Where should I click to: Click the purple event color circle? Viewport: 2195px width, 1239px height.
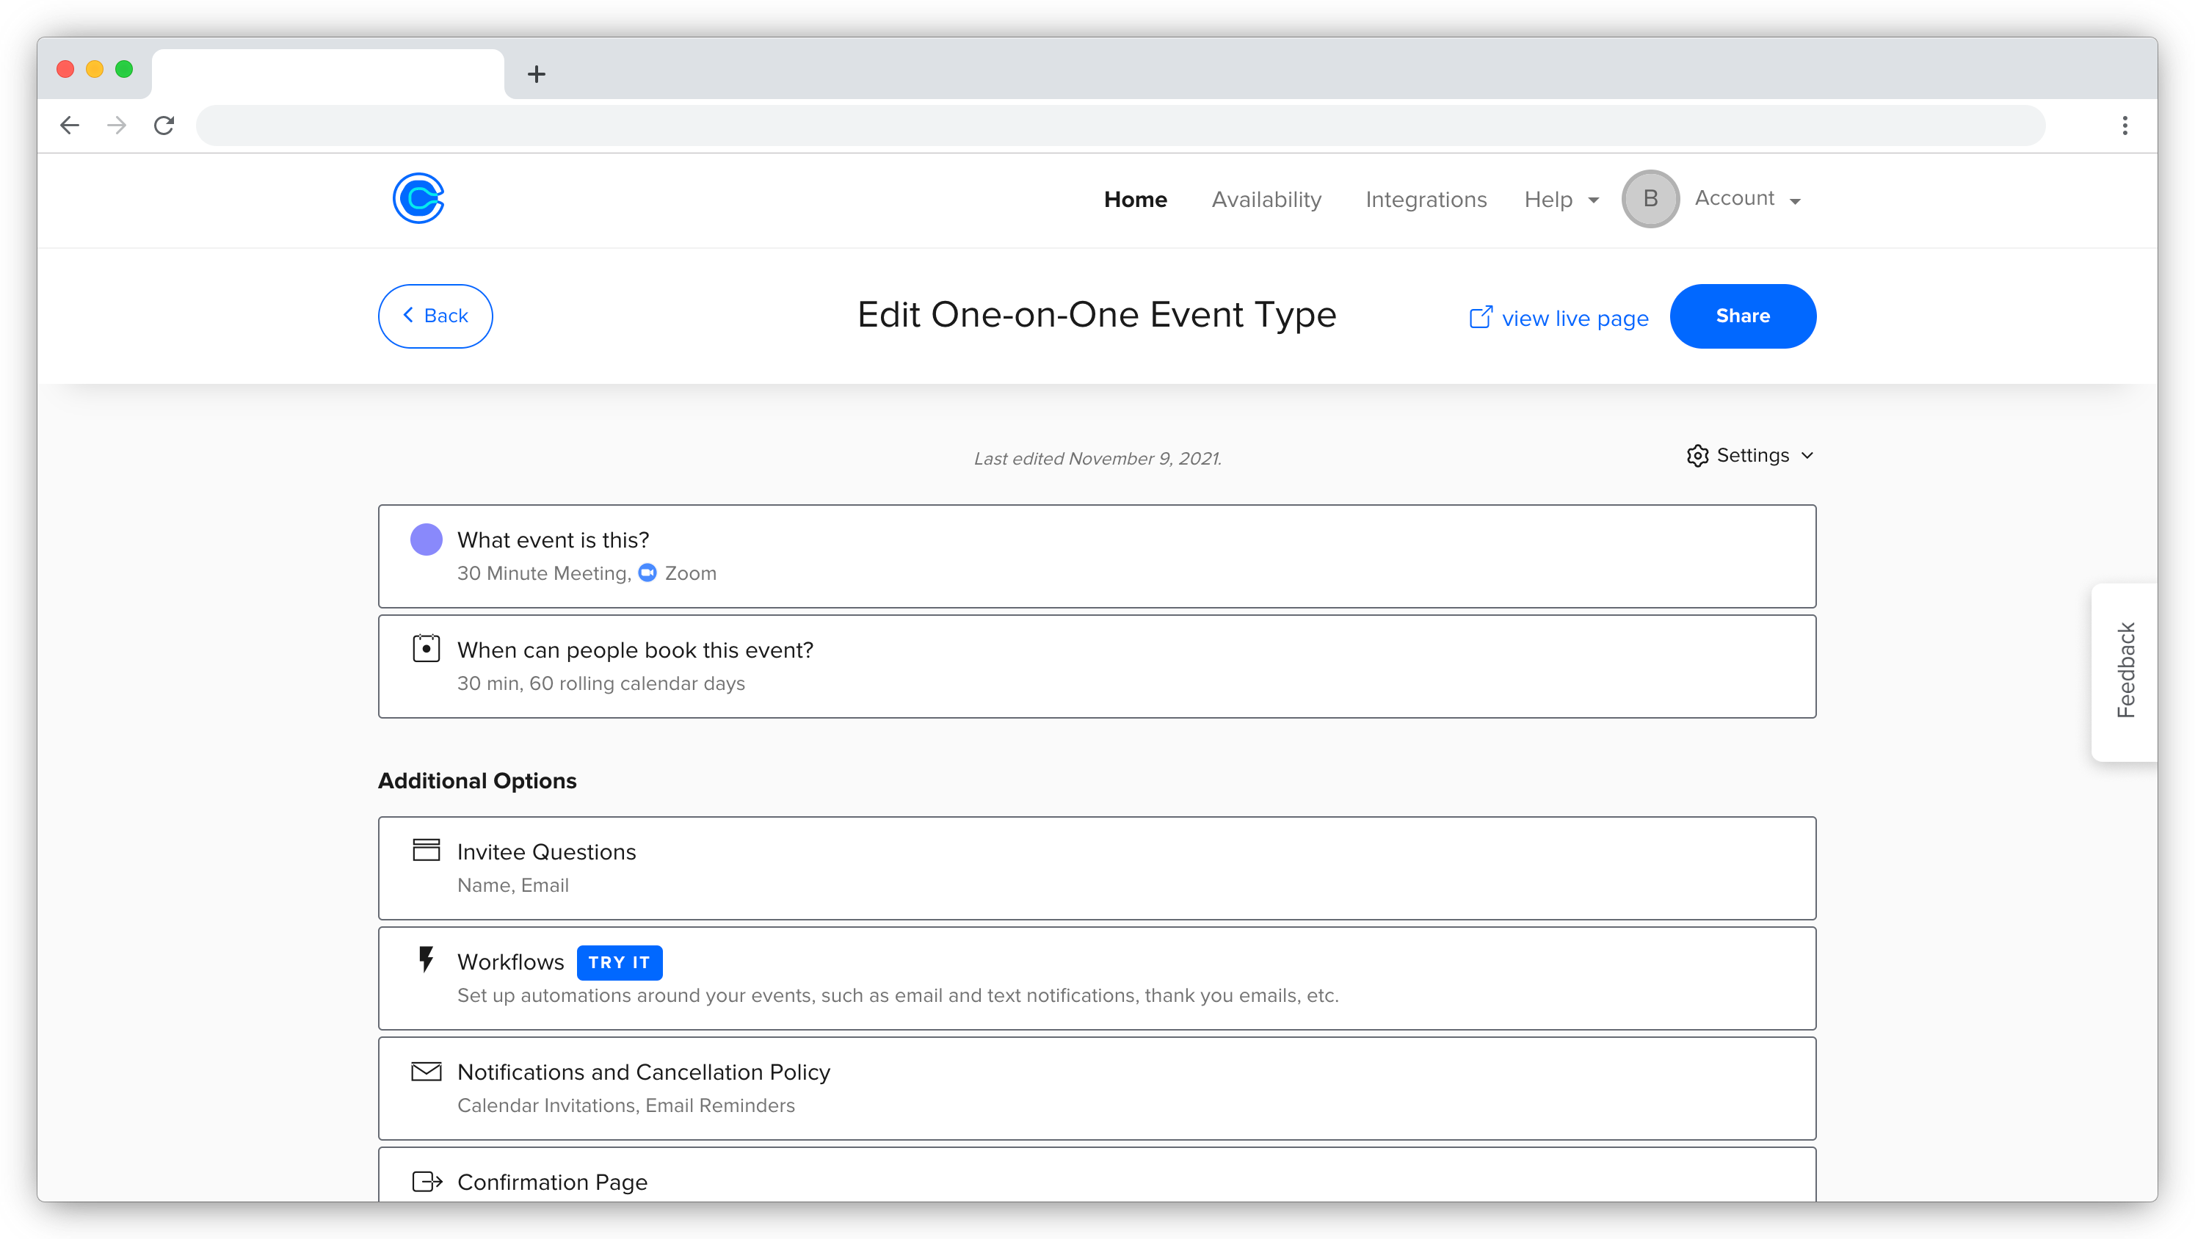427,539
